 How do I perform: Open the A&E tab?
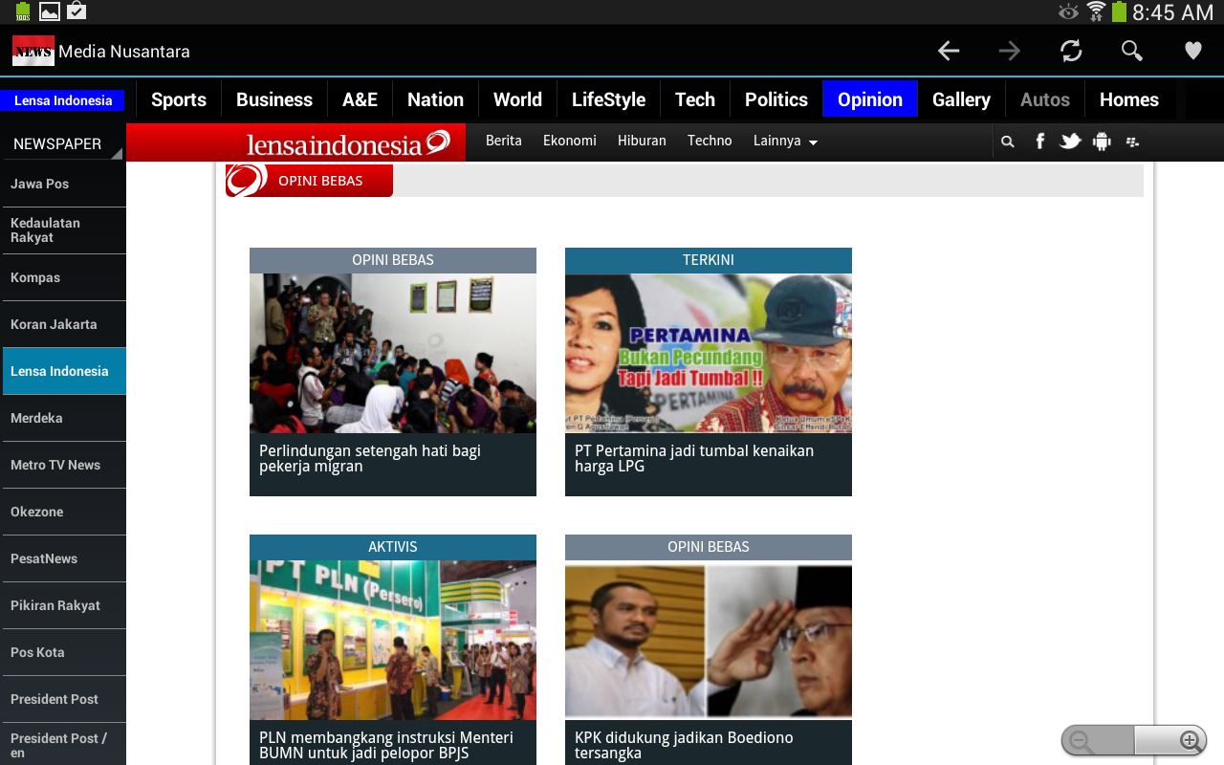pos(360,99)
